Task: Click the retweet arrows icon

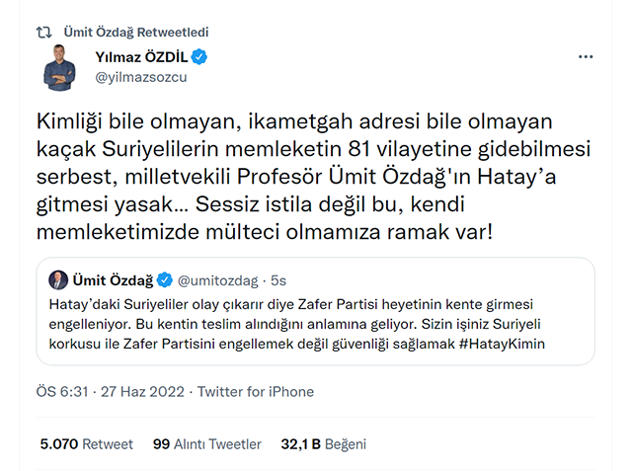Action: [44, 32]
